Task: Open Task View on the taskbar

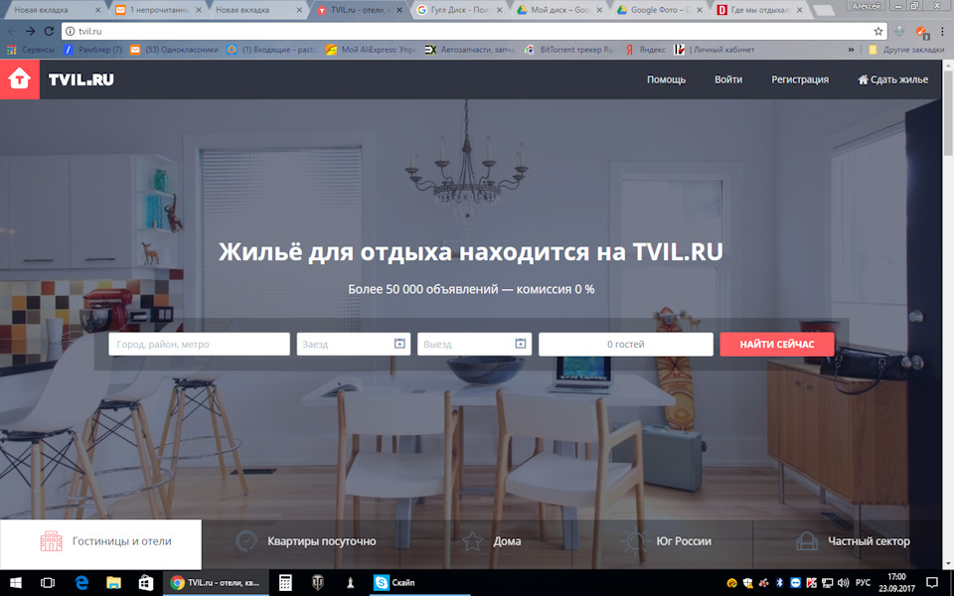Action: coord(48,583)
